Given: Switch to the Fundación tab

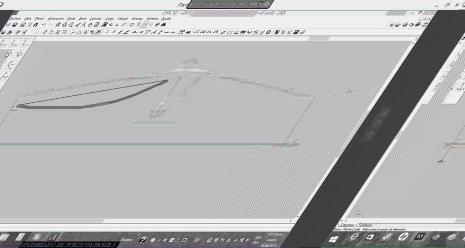Looking at the screenshot, I should click(x=366, y=225).
